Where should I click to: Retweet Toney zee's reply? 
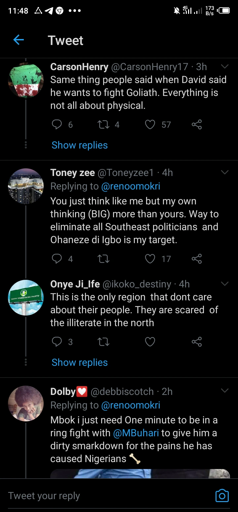103,259
